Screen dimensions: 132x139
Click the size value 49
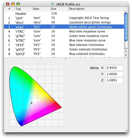pos(53,22)
